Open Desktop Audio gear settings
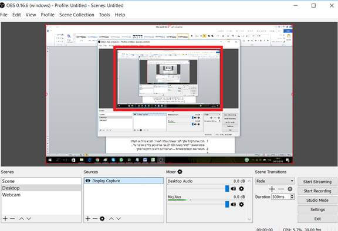The image size is (338, 231). (241, 189)
